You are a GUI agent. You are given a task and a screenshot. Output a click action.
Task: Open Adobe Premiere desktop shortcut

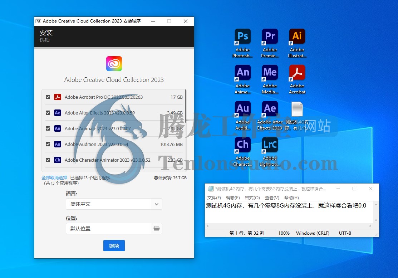[270, 43]
